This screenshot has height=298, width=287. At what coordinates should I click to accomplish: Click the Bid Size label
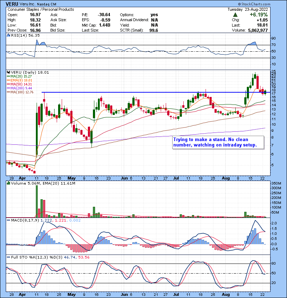point(58,30)
